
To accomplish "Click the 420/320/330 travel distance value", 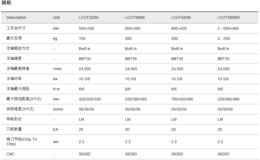I will pos(89,99).
